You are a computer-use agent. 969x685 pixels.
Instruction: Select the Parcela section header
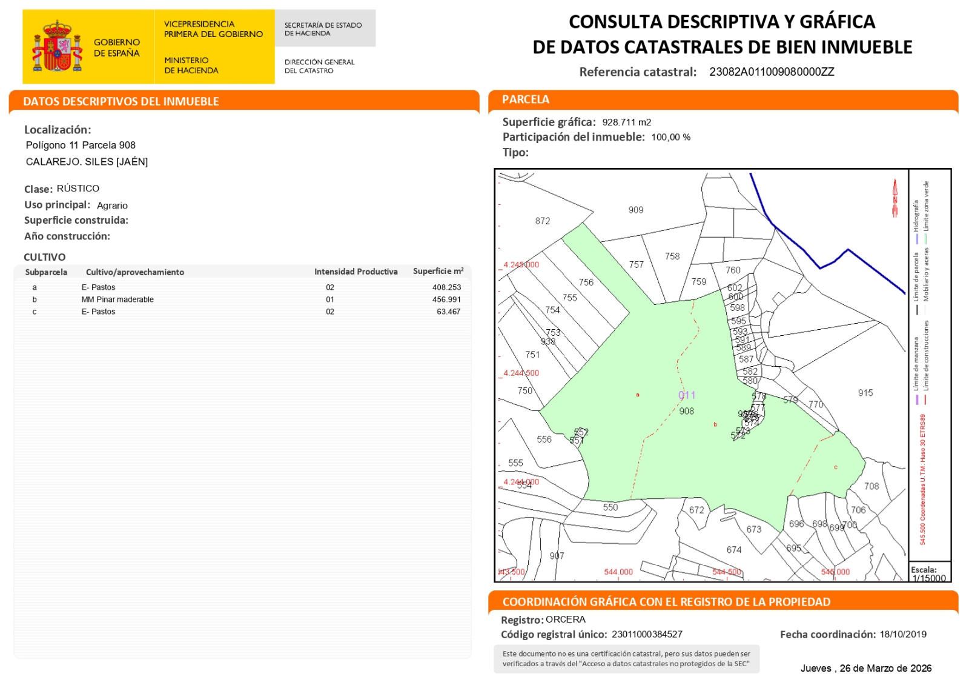point(526,99)
